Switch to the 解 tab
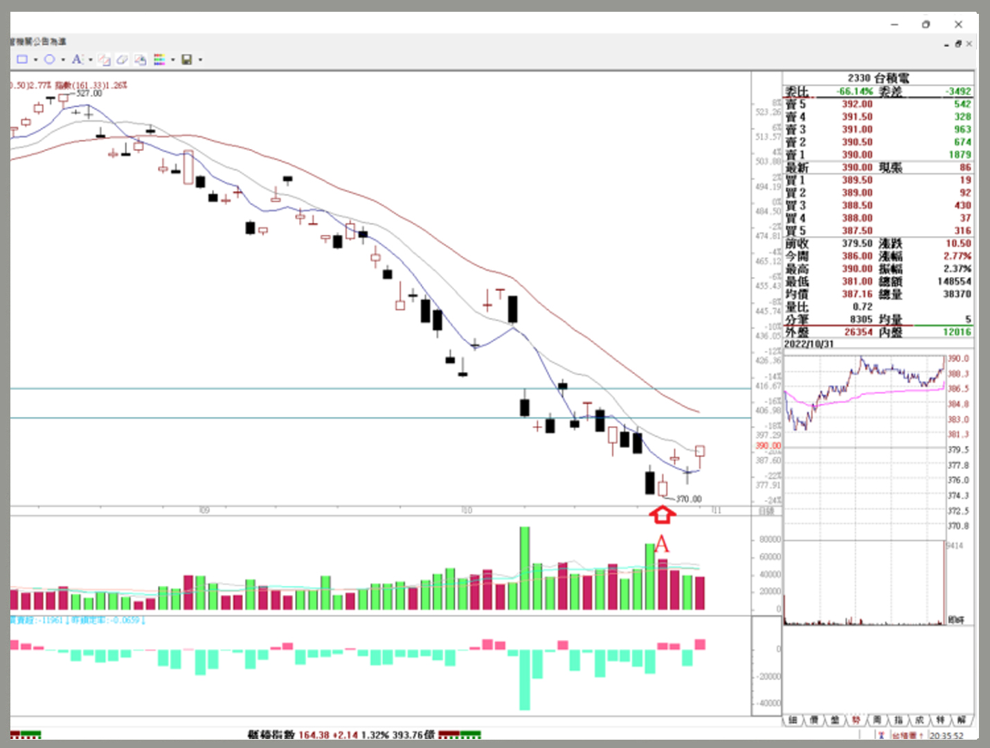The height and width of the screenshot is (748, 990). pyautogui.click(x=961, y=720)
